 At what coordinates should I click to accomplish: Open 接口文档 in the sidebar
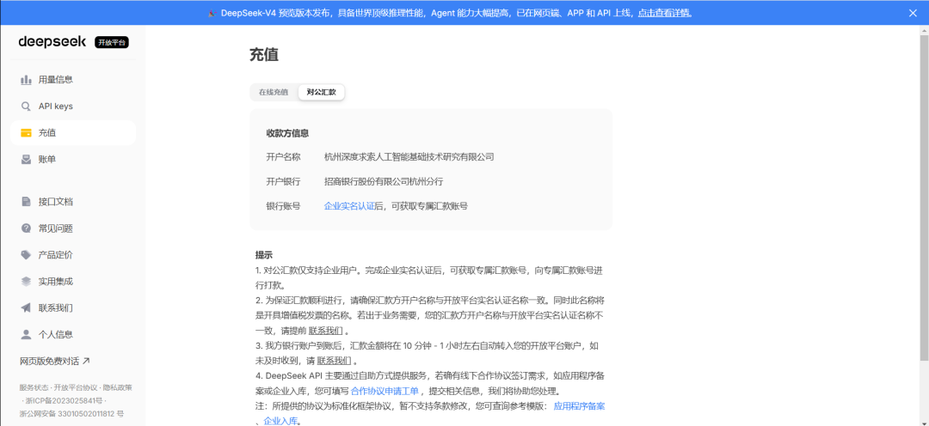(x=73, y=202)
